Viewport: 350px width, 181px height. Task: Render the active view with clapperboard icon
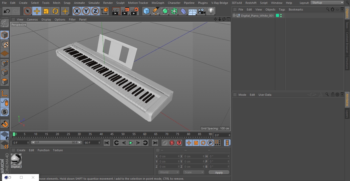tap(116, 11)
